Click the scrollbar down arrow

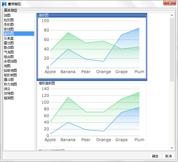(172, 148)
